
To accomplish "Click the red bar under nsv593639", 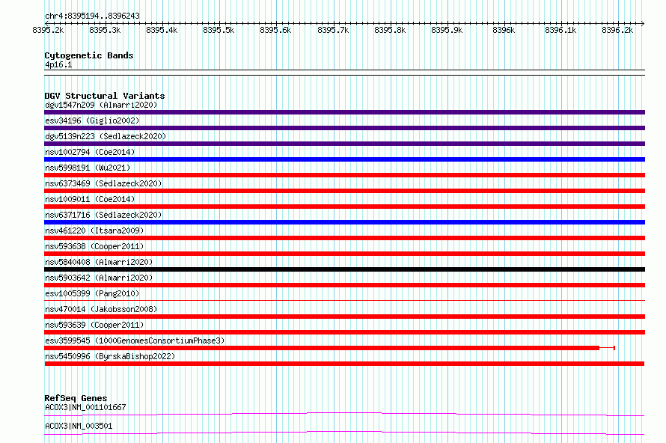I will (x=344, y=332).
